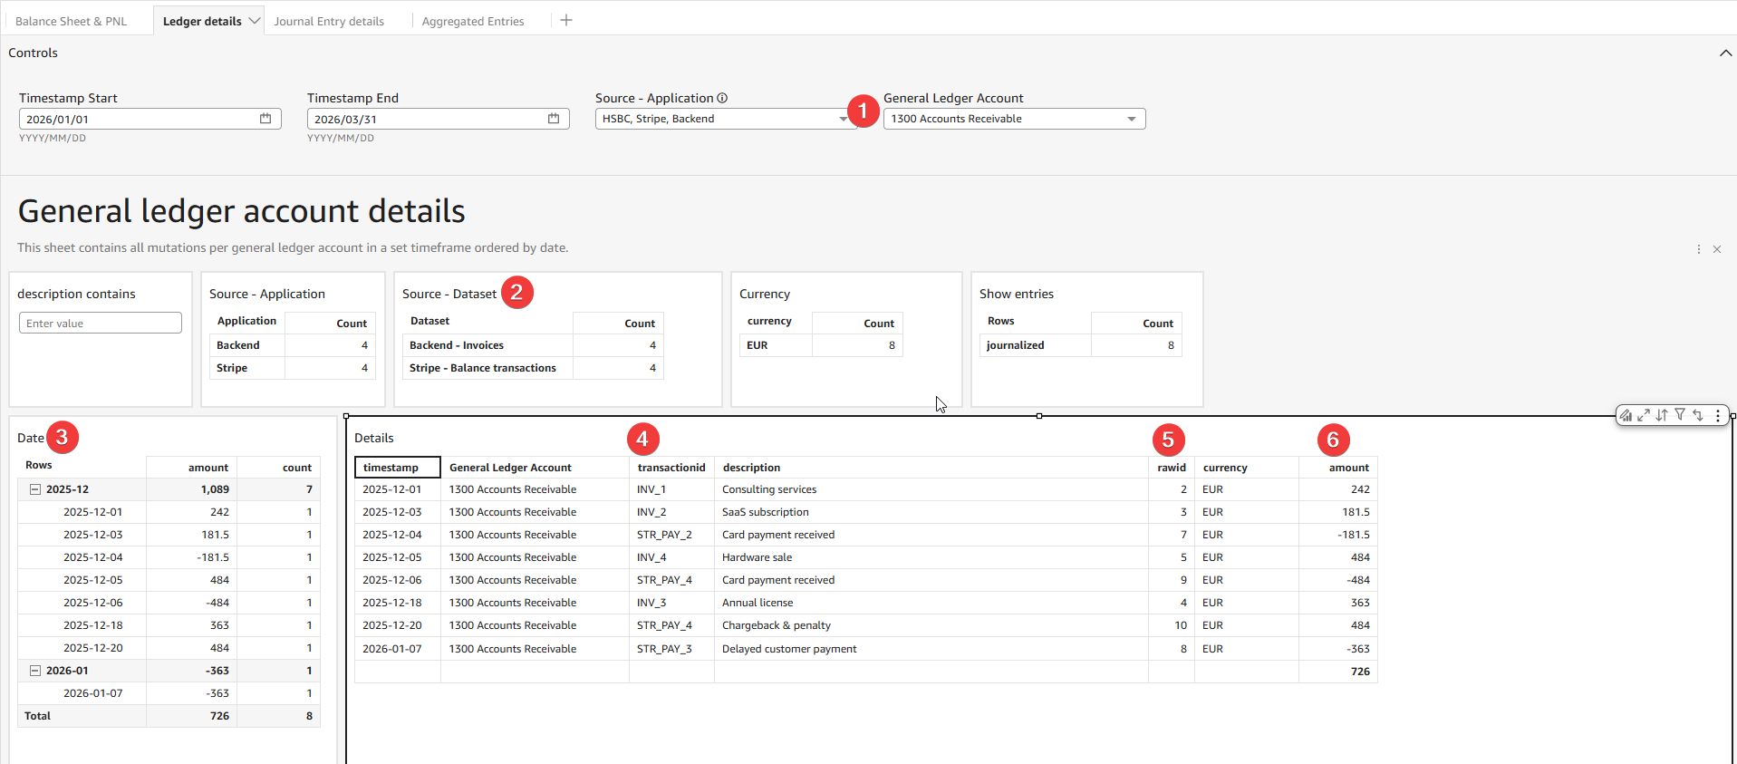Open the Timestamp End calendar picker
This screenshot has height=764, width=1737.
point(554,119)
